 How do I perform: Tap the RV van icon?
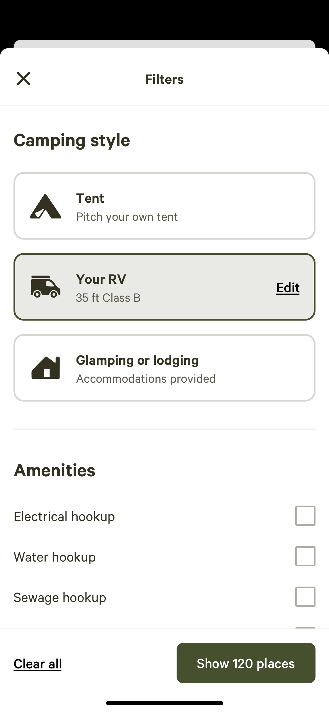46,287
